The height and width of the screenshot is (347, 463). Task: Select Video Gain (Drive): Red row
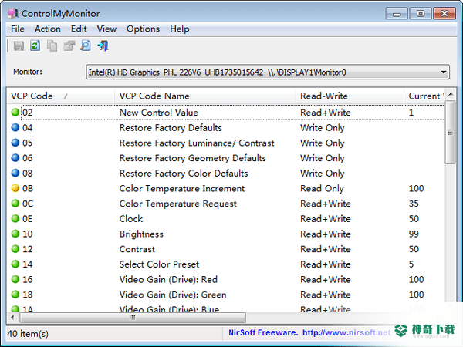tap(226, 280)
